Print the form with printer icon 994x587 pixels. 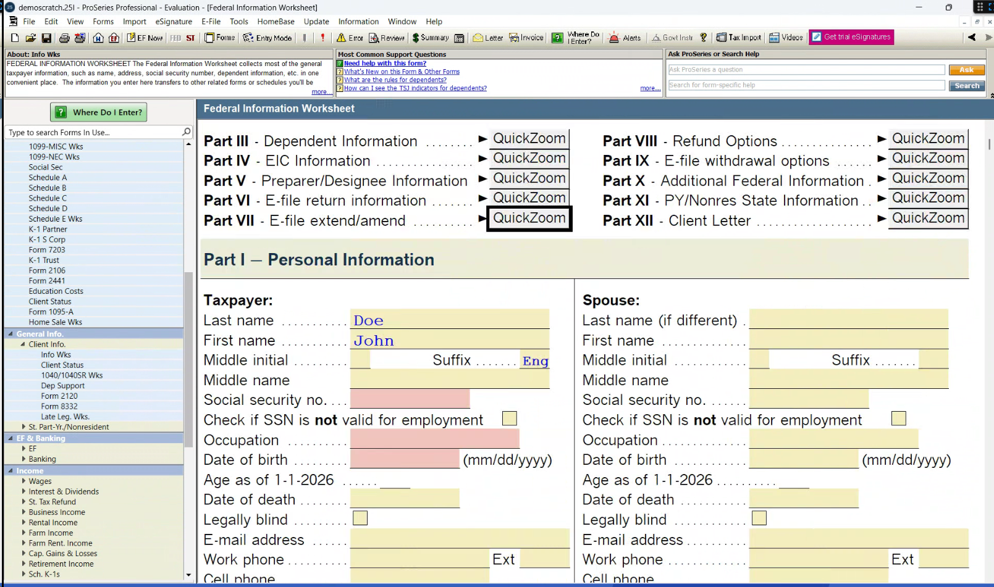point(64,38)
